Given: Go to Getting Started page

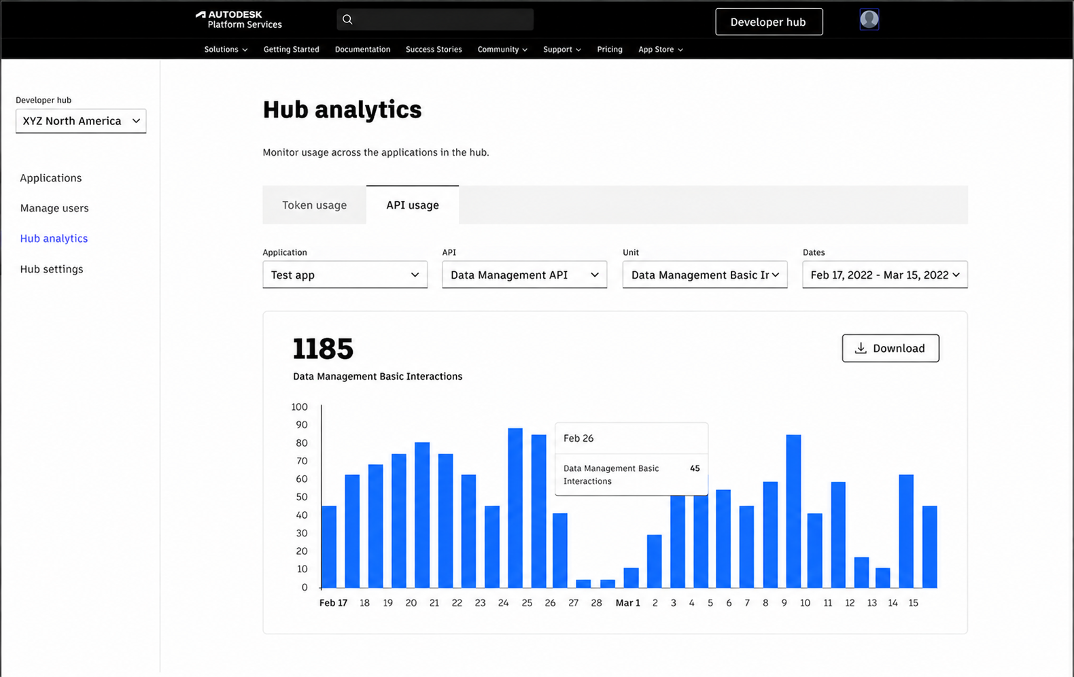Looking at the screenshot, I should 291,50.
